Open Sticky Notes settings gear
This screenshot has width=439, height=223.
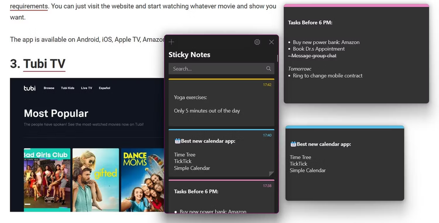[x=257, y=42]
